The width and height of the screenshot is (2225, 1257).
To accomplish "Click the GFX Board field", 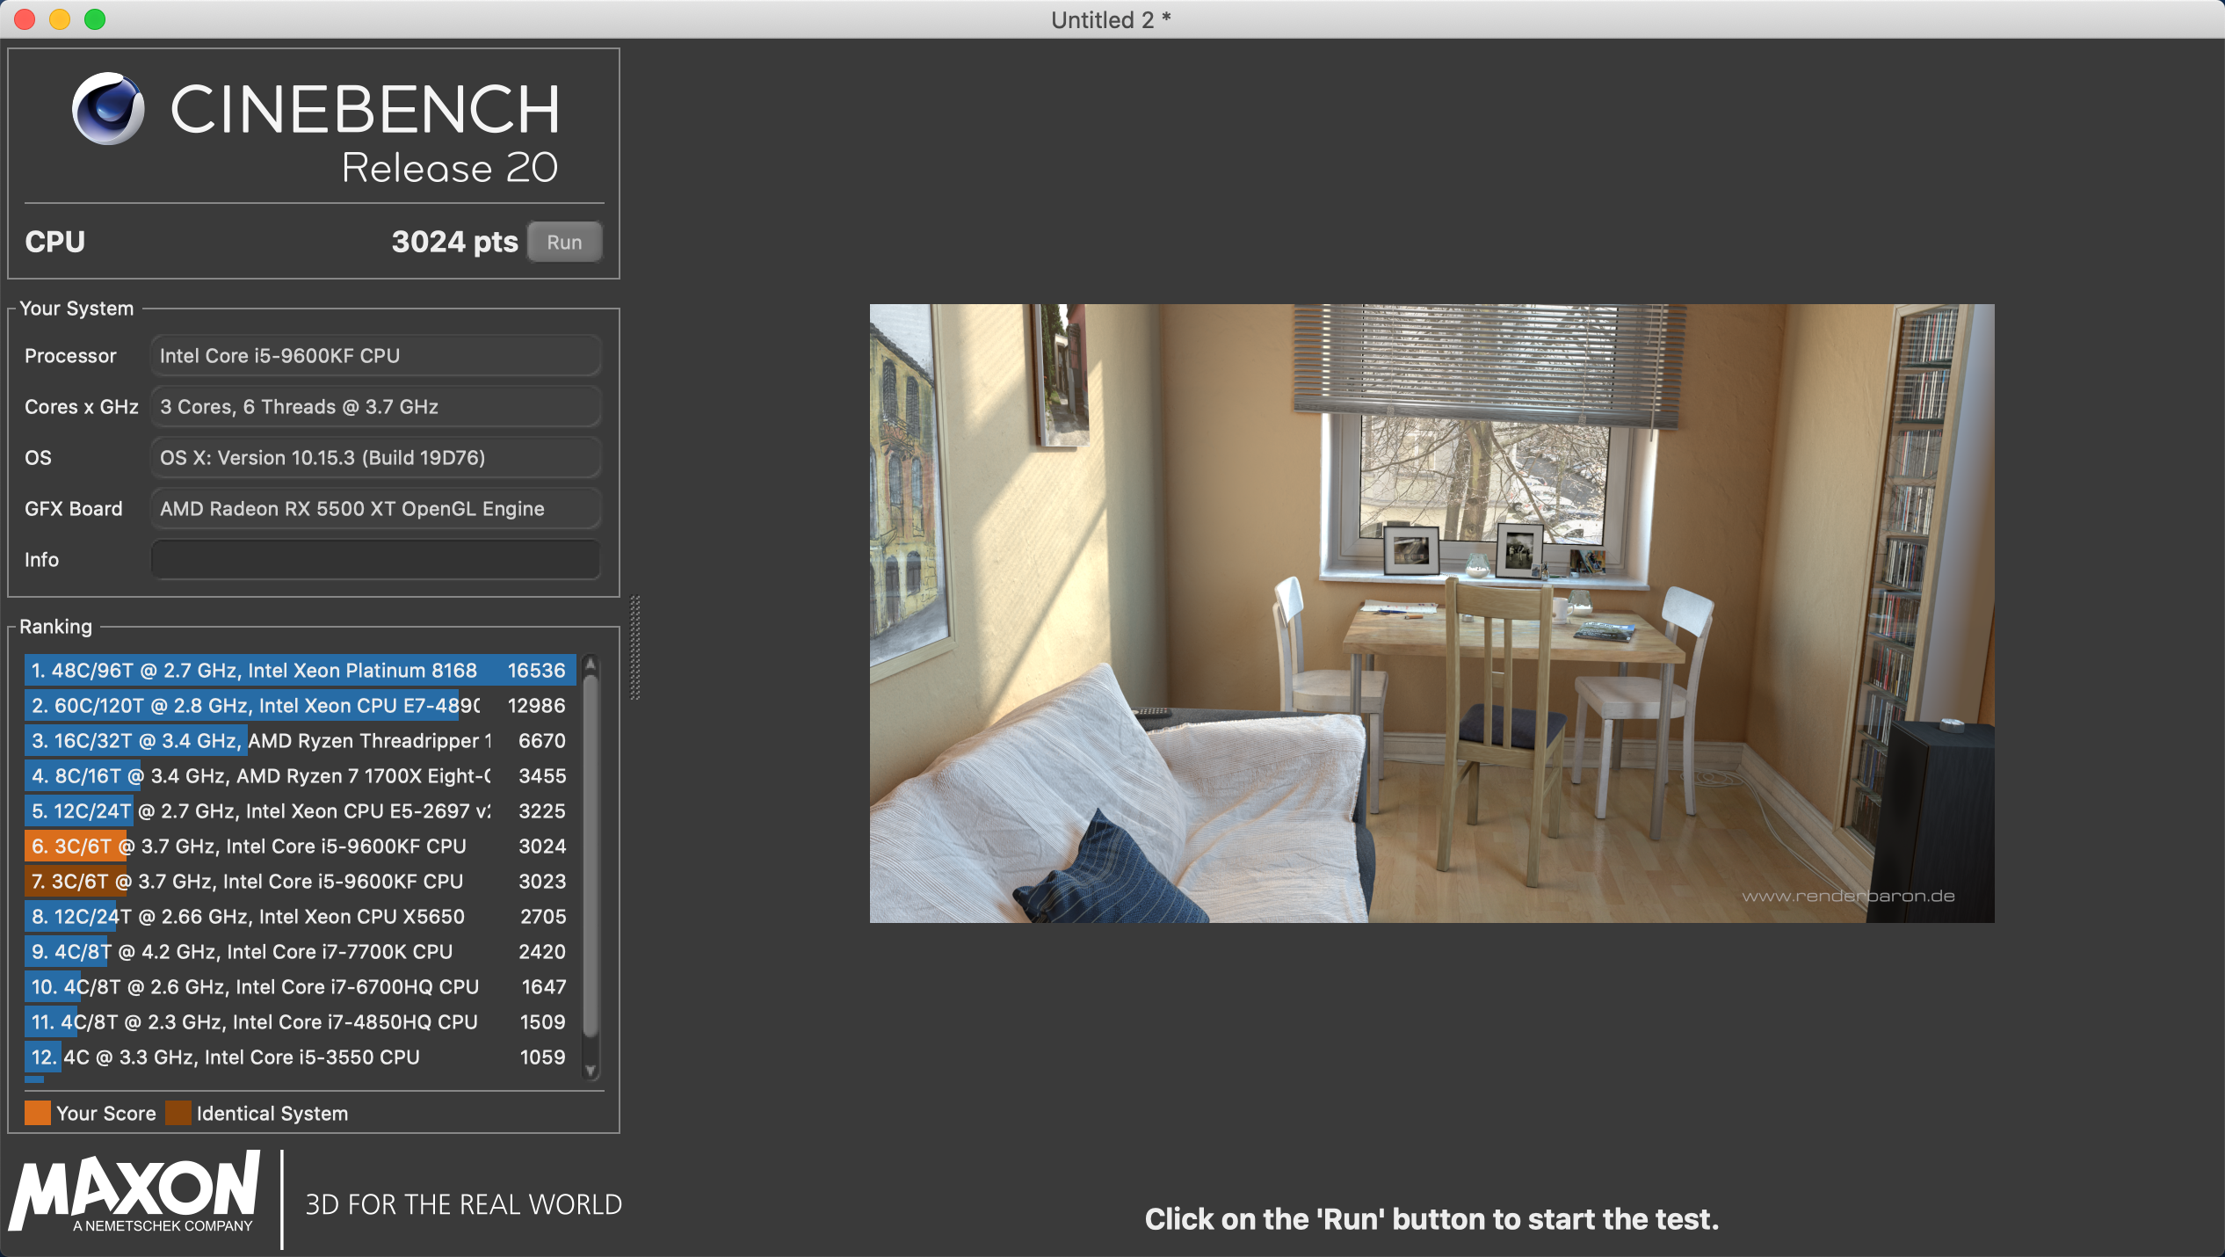I will point(375,509).
